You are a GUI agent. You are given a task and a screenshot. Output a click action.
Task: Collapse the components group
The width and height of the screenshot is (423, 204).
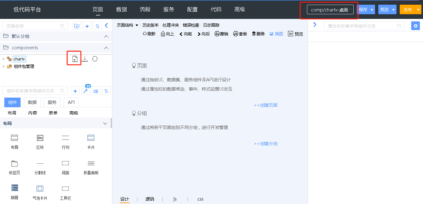click(106, 48)
